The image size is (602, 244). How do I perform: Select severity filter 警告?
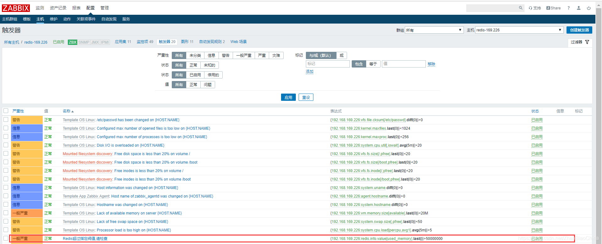[225, 56]
